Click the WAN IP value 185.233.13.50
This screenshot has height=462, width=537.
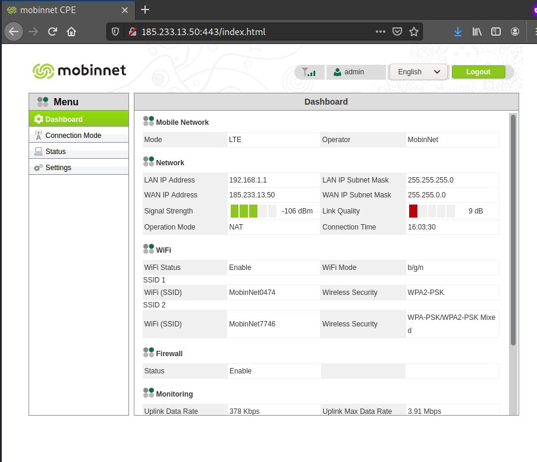pos(252,195)
